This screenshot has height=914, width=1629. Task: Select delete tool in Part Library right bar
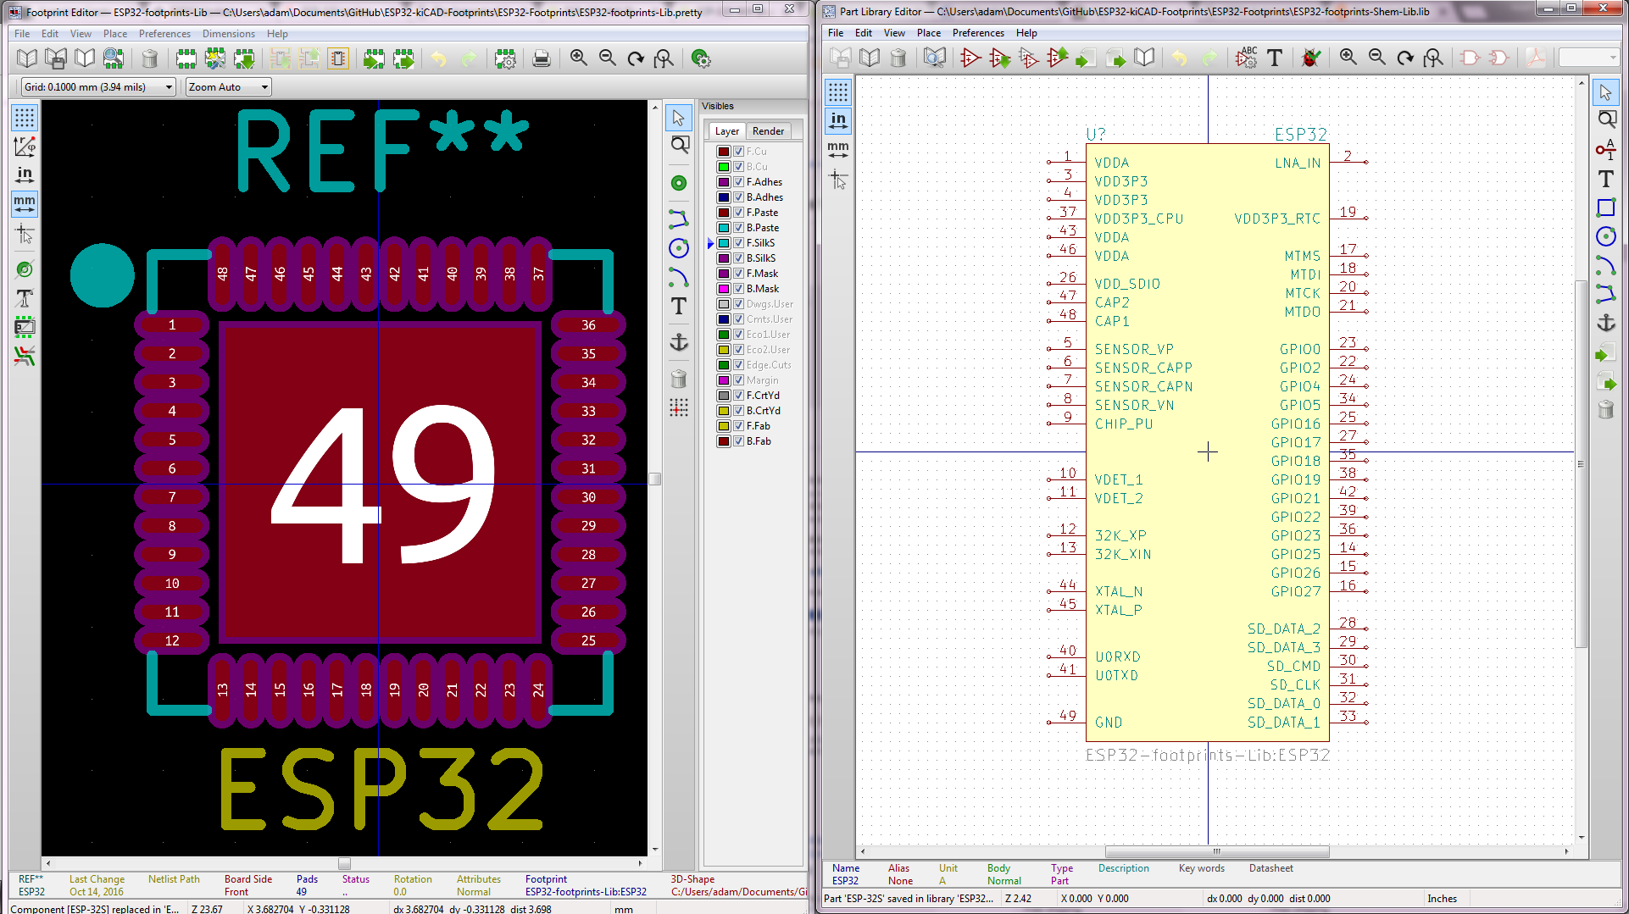1605,410
